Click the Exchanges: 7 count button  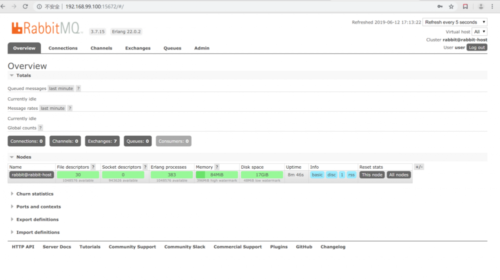pyautogui.click(x=102, y=141)
